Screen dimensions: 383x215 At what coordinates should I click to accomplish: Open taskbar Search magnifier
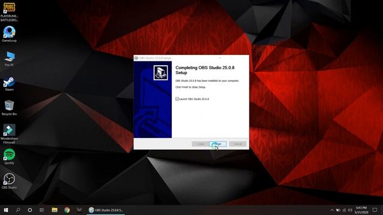click(x=18, y=210)
